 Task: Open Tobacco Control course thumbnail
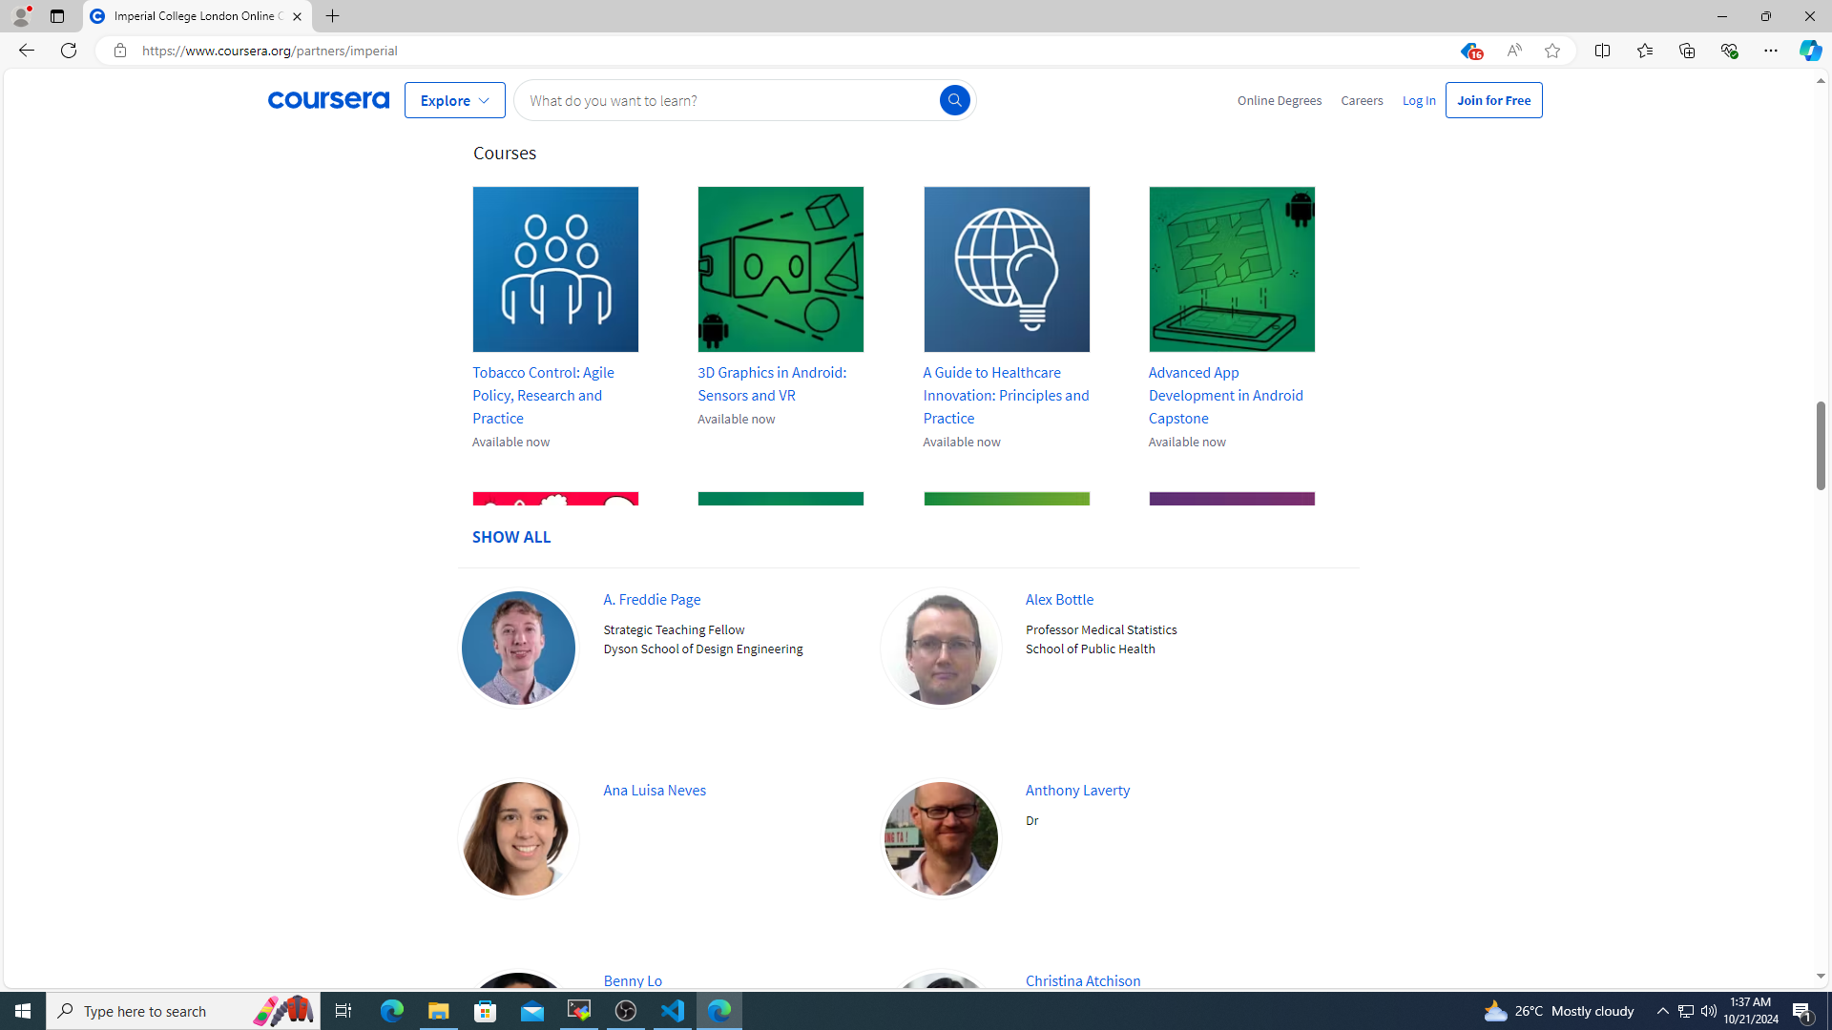[555, 269]
